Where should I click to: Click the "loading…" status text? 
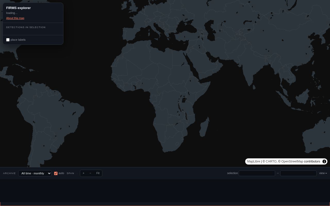(12, 13)
